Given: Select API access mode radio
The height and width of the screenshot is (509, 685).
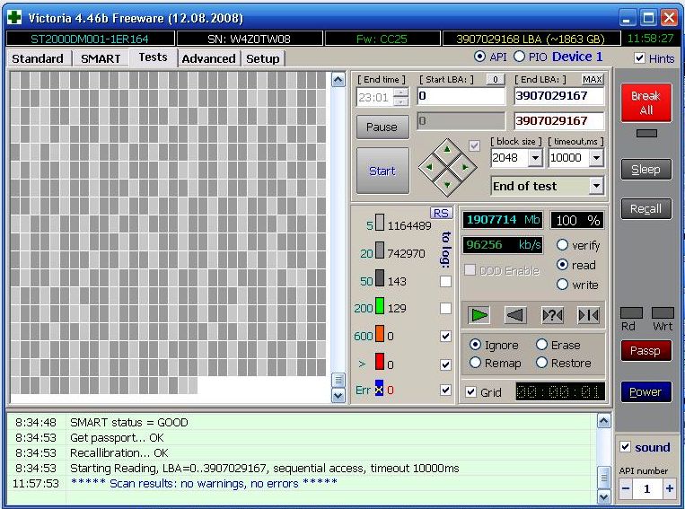Looking at the screenshot, I should (479, 57).
